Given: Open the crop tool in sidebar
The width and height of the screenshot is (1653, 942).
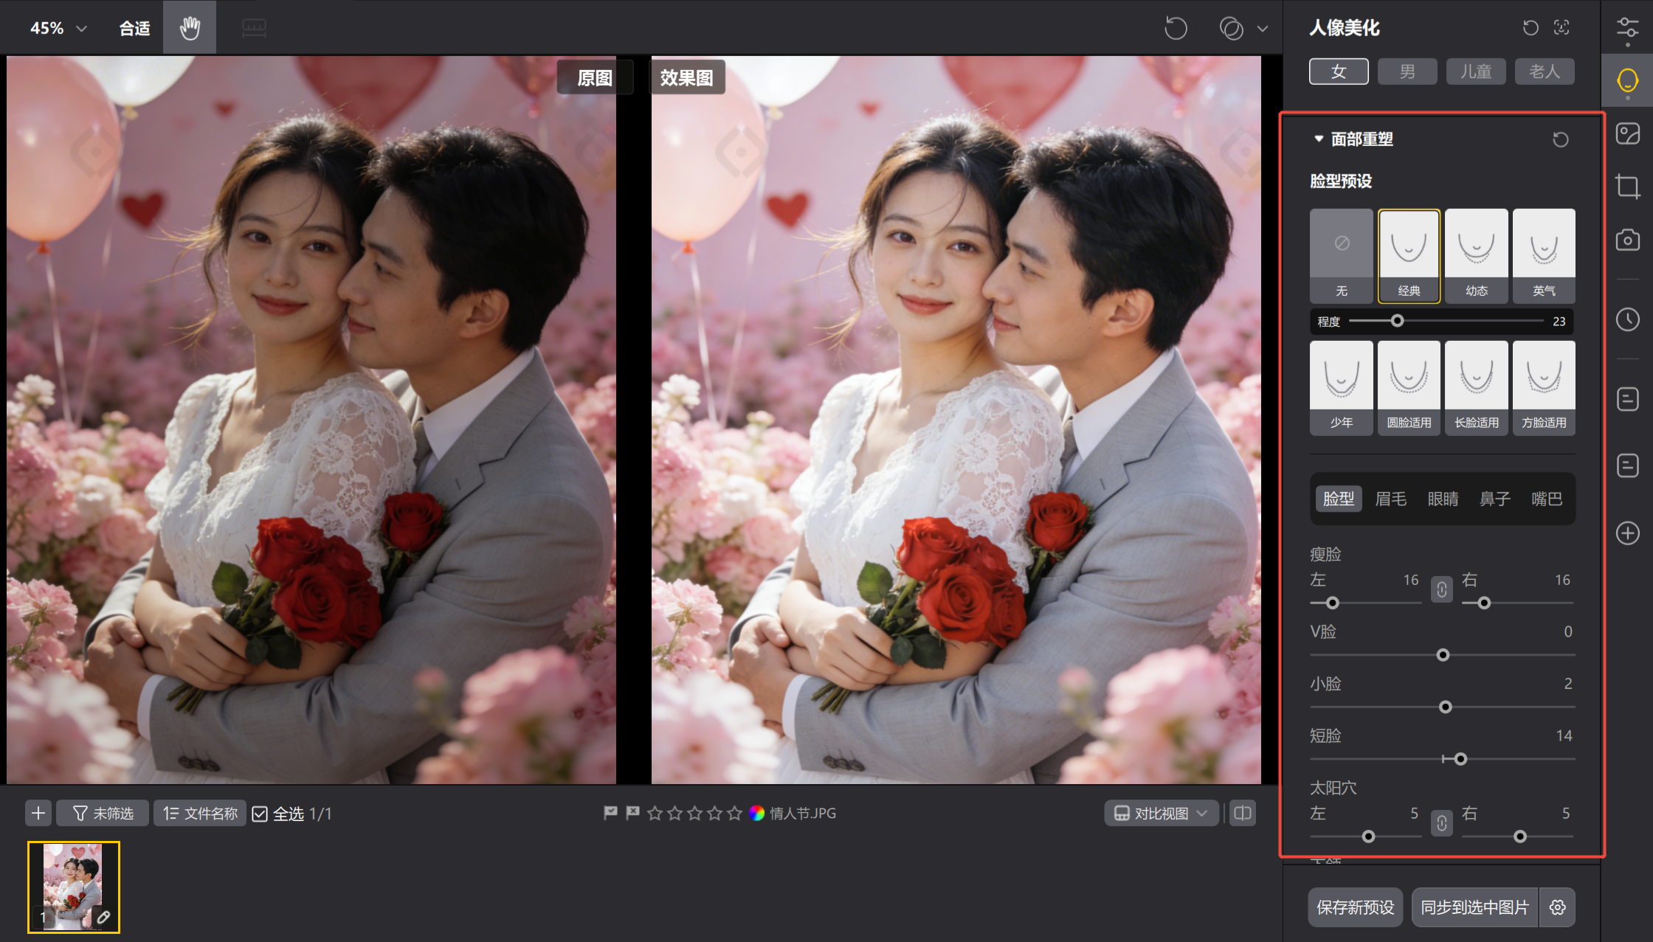Looking at the screenshot, I should coord(1627,186).
